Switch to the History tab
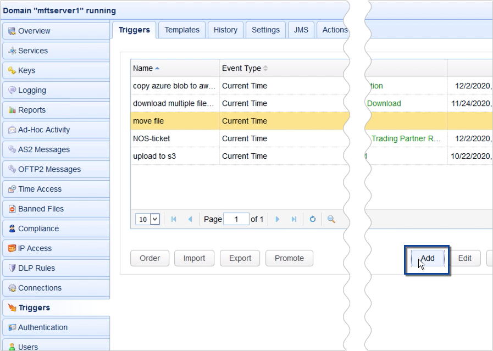The width and height of the screenshot is (493, 351). point(225,30)
